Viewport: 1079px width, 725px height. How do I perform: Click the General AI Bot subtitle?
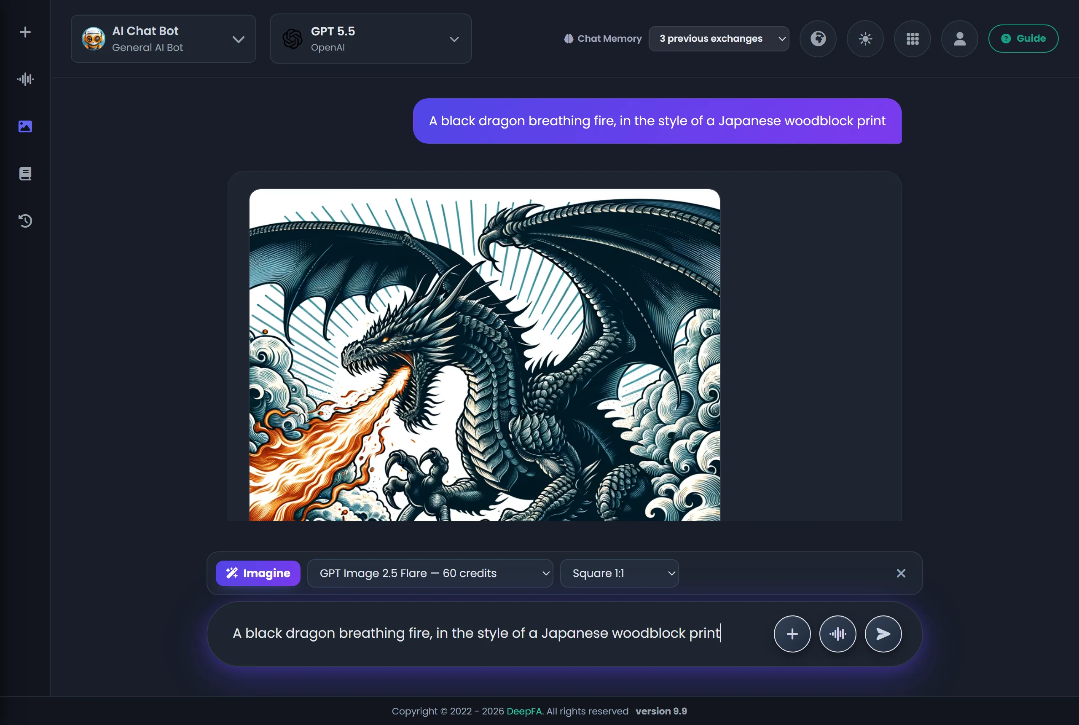coord(148,47)
